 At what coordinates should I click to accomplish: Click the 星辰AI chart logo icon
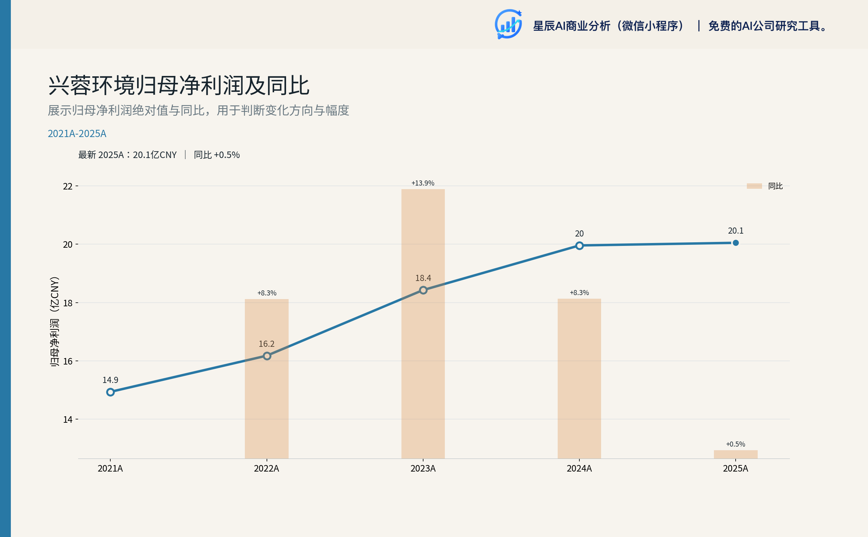pos(508,24)
